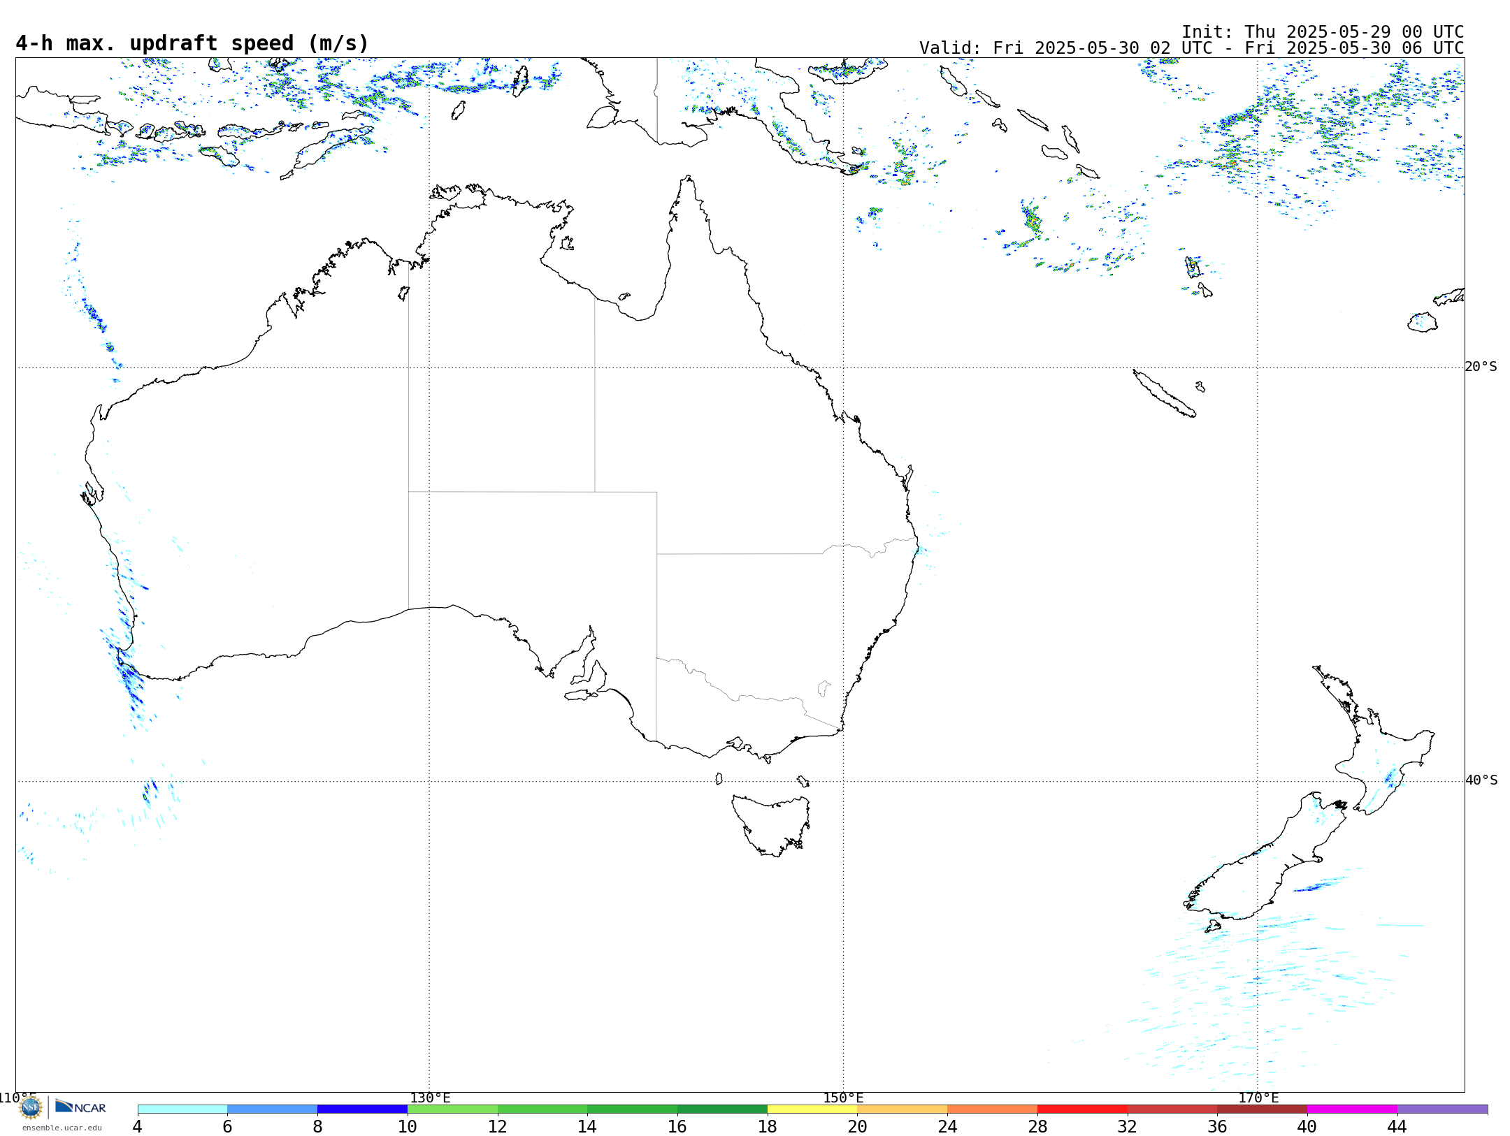Click the '170°E' longitude label
1510x1136 pixels.
[1258, 1098]
